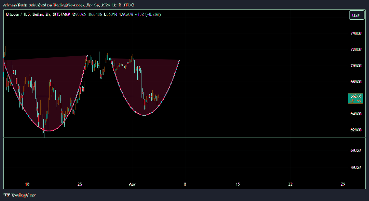The height and width of the screenshot is (201, 369).
Task: Click the 62000 price axis label
Action: point(356,130)
